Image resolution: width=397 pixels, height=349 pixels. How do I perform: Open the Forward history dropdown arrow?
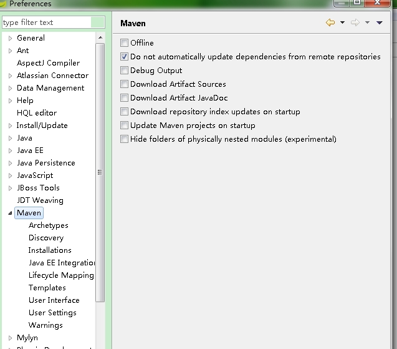pyautogui.click(x=367, y=22)
